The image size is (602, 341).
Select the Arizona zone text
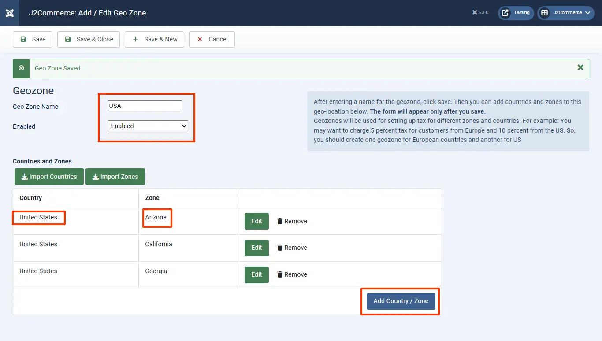click(x=156, y=217)
